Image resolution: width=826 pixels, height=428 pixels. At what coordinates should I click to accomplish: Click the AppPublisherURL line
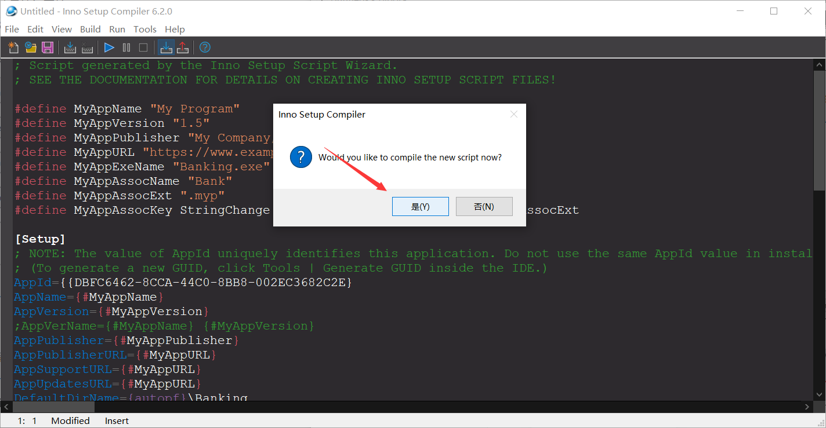115,355
